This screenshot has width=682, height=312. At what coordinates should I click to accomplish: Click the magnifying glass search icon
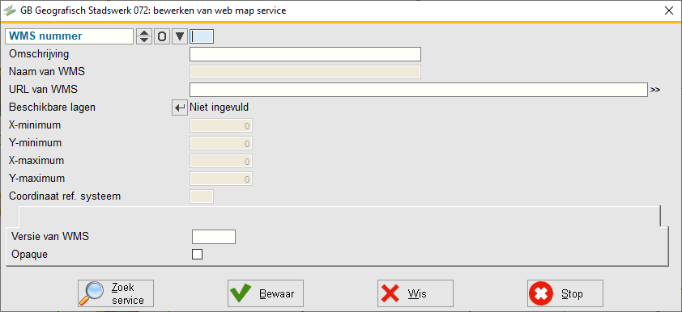coord(92,293)
